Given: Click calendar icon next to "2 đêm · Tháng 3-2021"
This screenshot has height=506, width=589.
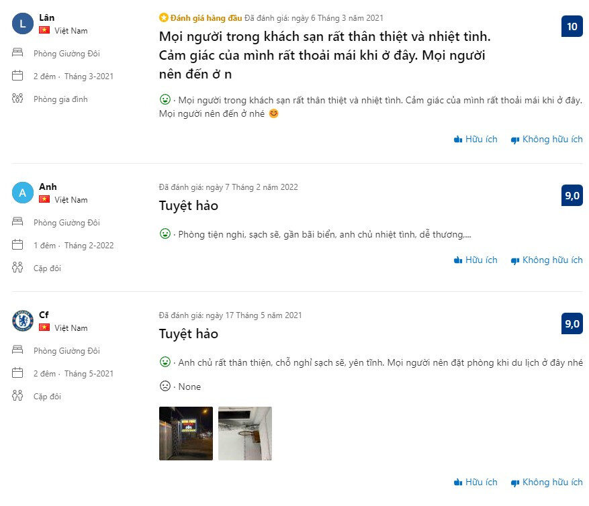Looking at the screenshot, I should [17, 76].
